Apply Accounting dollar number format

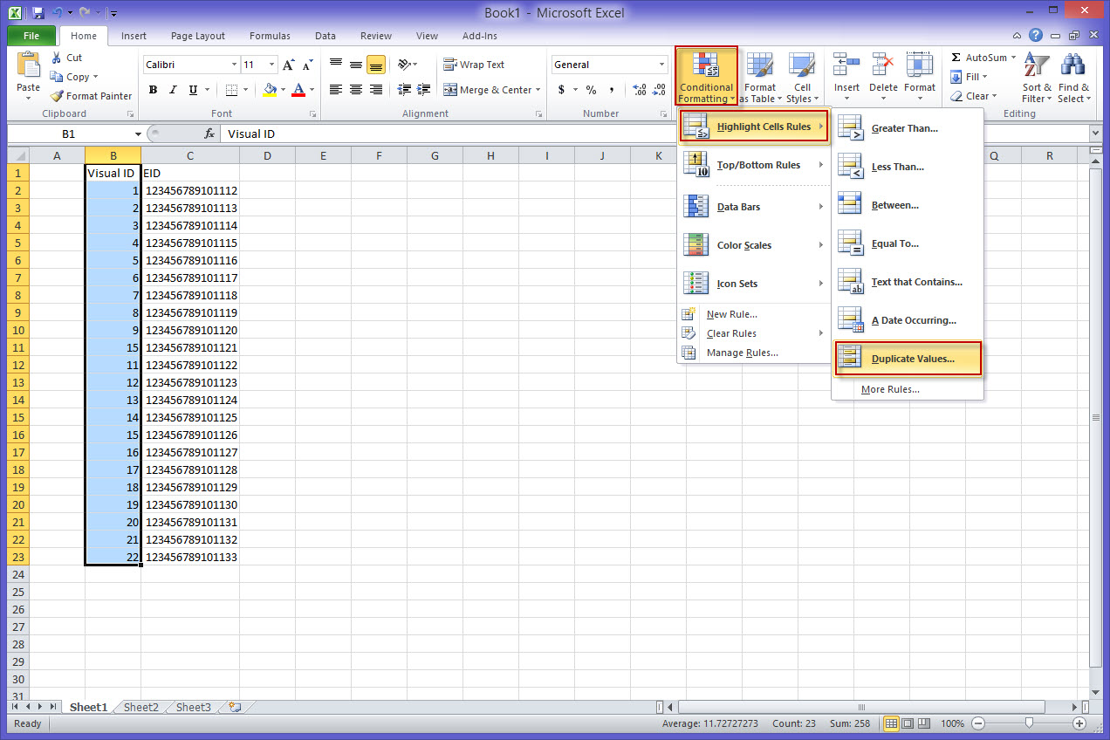pos(561,90)
